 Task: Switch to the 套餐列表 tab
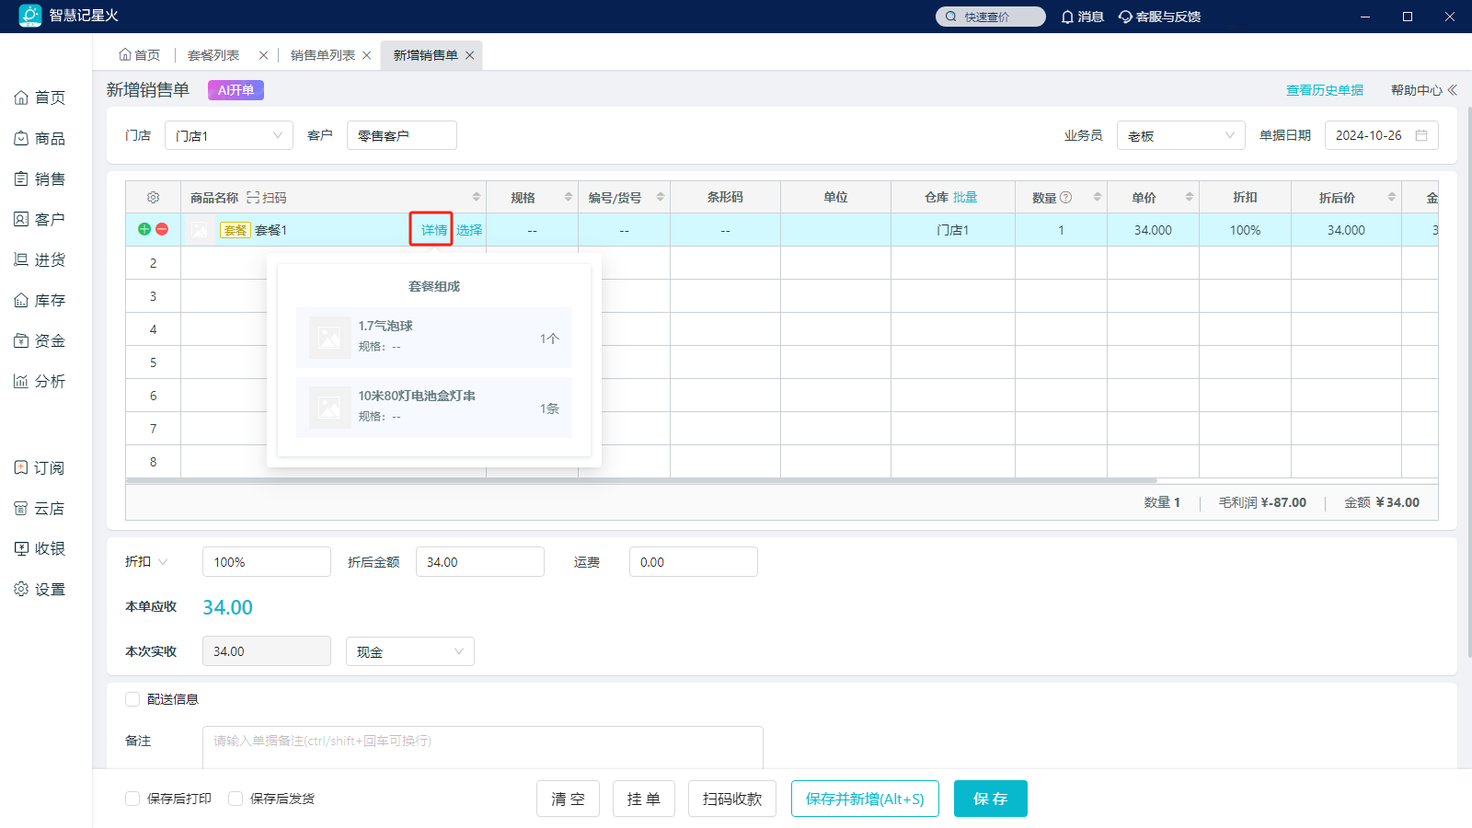coord(213,55)
